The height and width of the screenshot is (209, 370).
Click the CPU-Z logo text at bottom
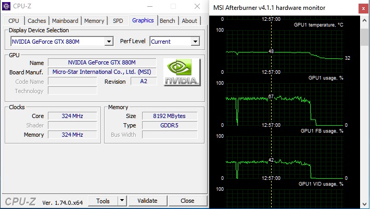point(20,202)
